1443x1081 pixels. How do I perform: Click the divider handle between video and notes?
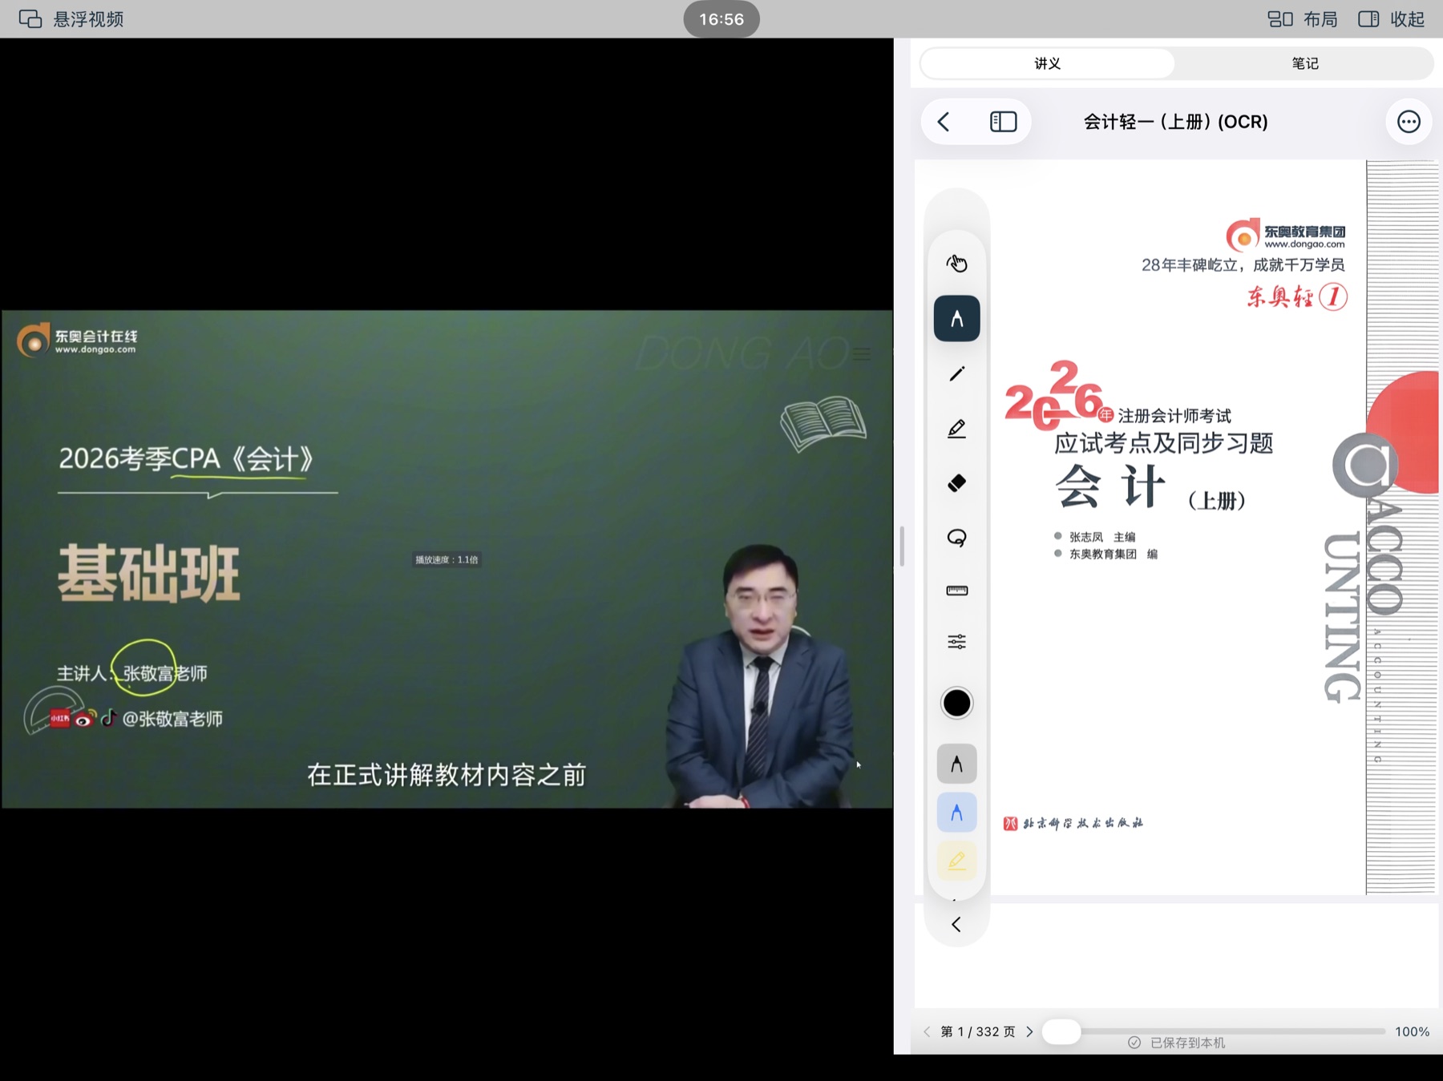(902, 547)
